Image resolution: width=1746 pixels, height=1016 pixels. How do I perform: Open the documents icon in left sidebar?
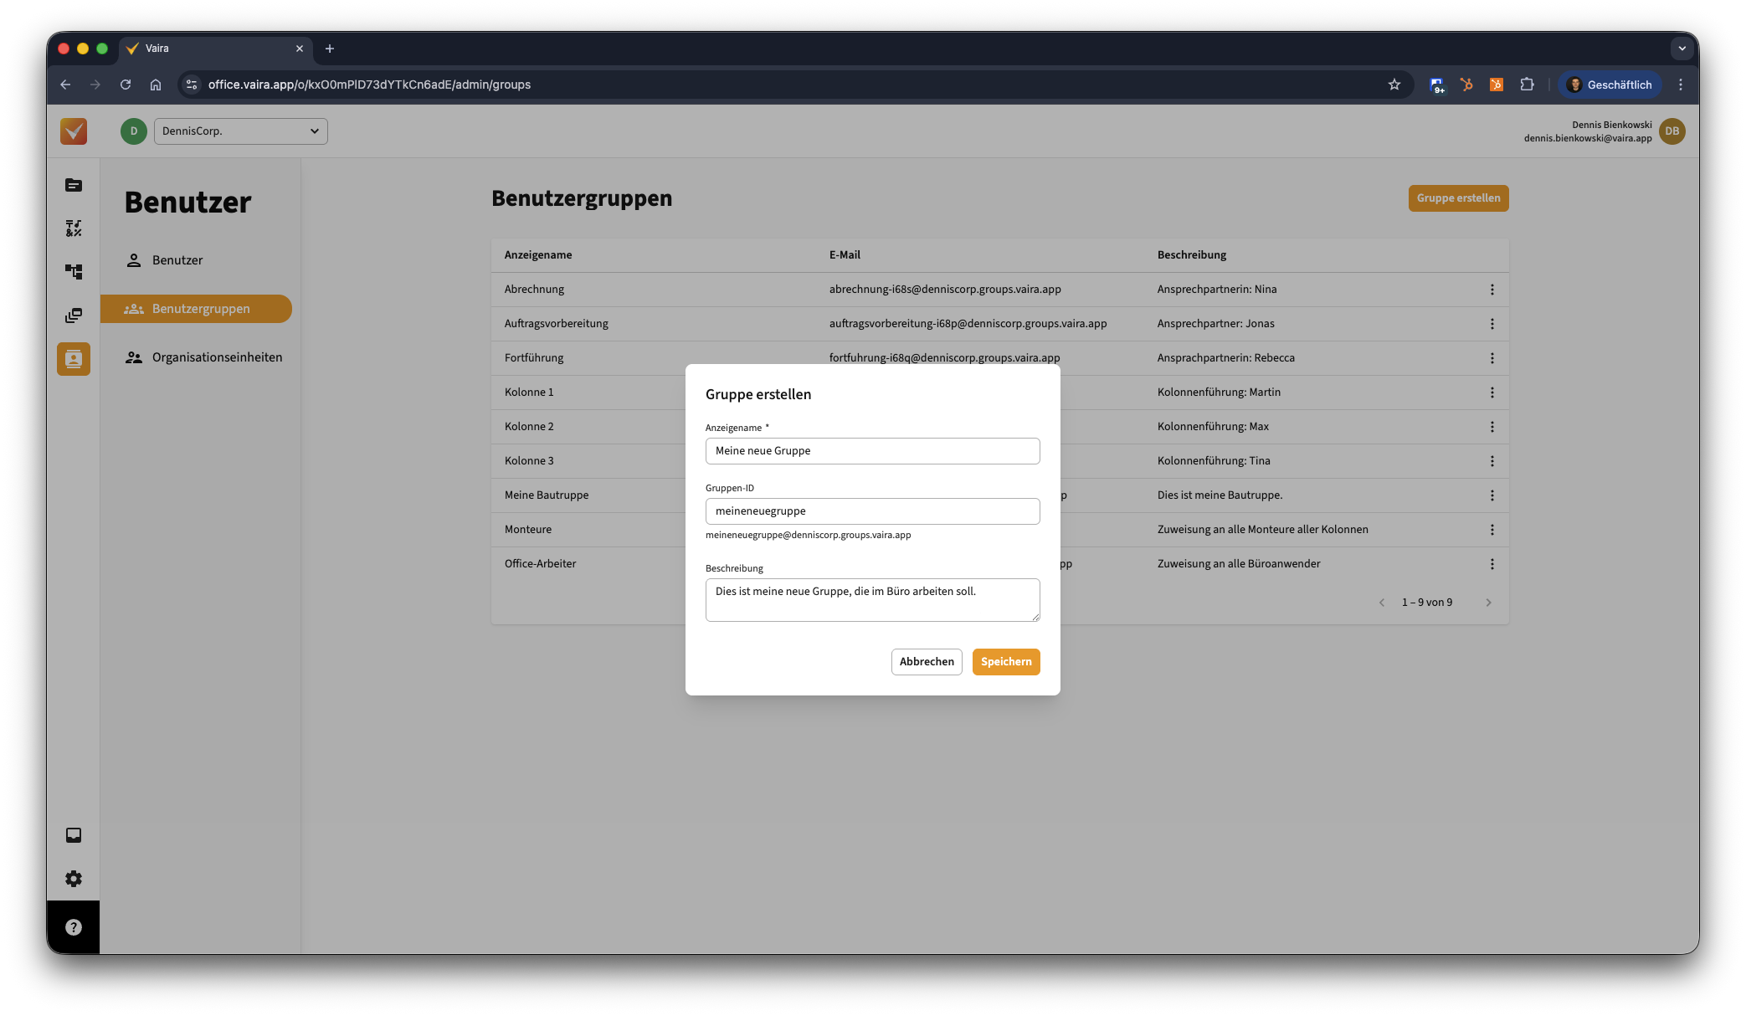click(74, 185)
